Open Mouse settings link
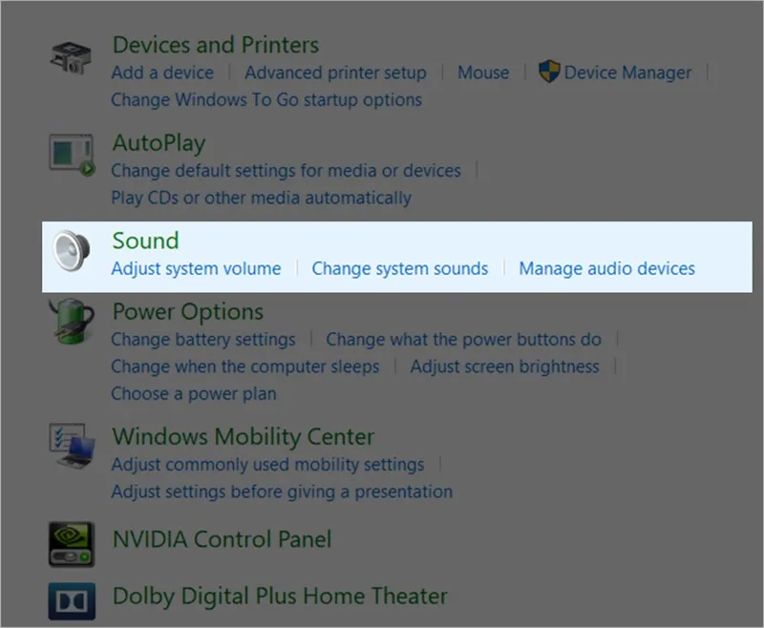 tap(483, 73)
